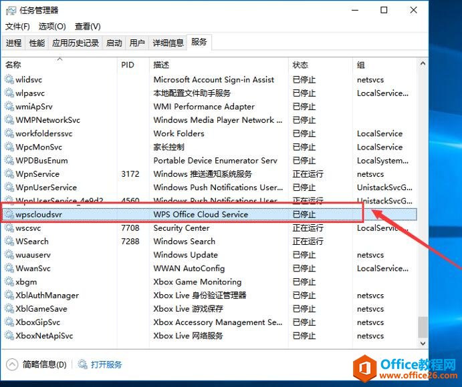The width and height of the screenshot is (462, 387).
Task: Select the 服务 tab
Action: (199, 42)
